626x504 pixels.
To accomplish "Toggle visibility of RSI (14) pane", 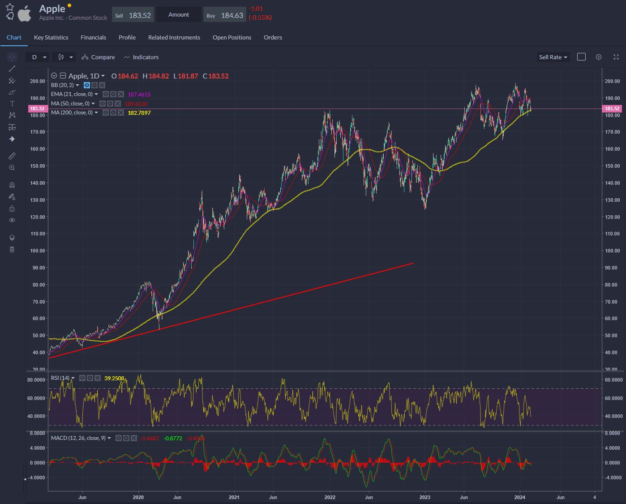I will (x=83, y=378).
